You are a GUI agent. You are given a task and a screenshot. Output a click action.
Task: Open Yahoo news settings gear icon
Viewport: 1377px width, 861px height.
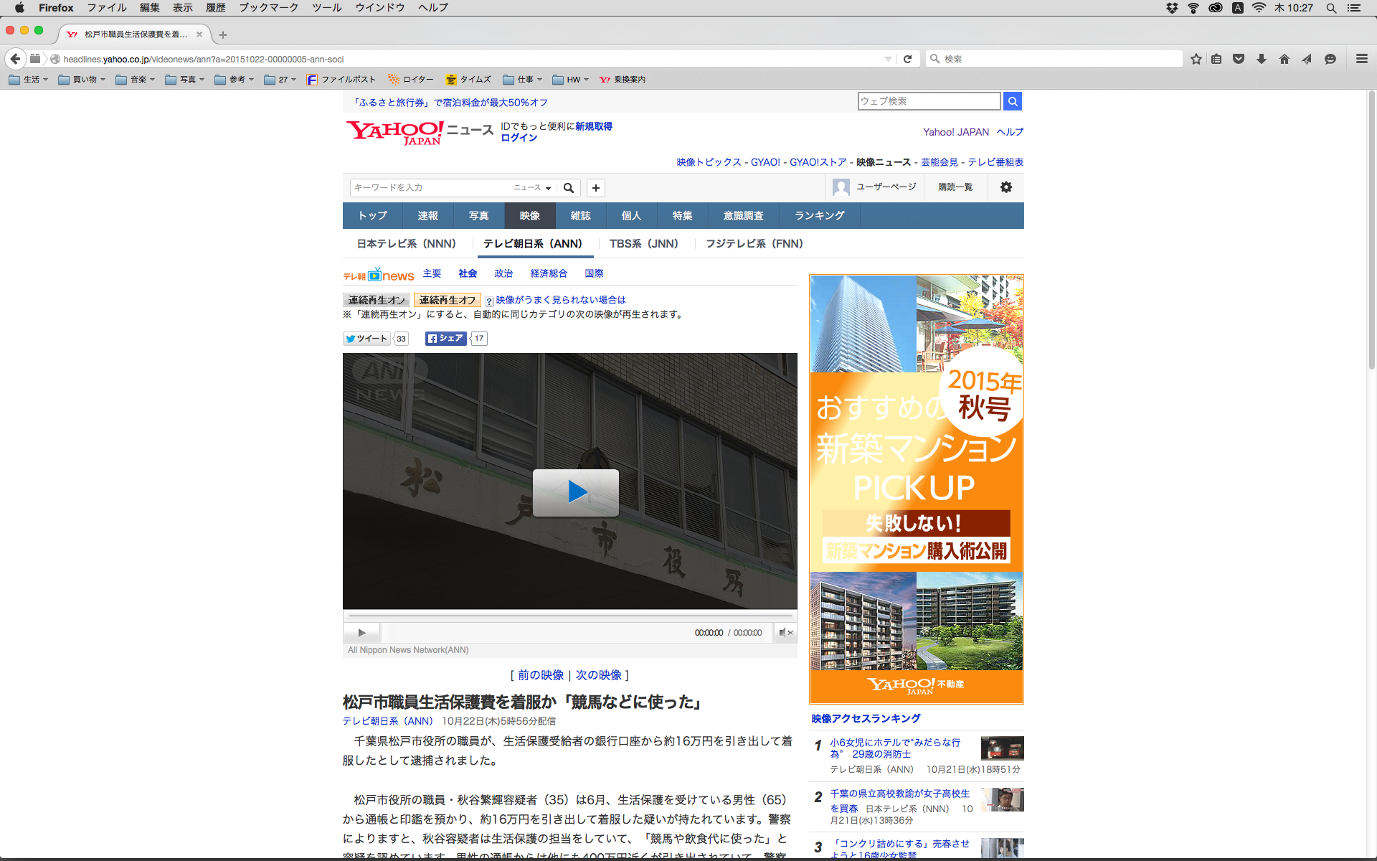tap(1006, 187)
